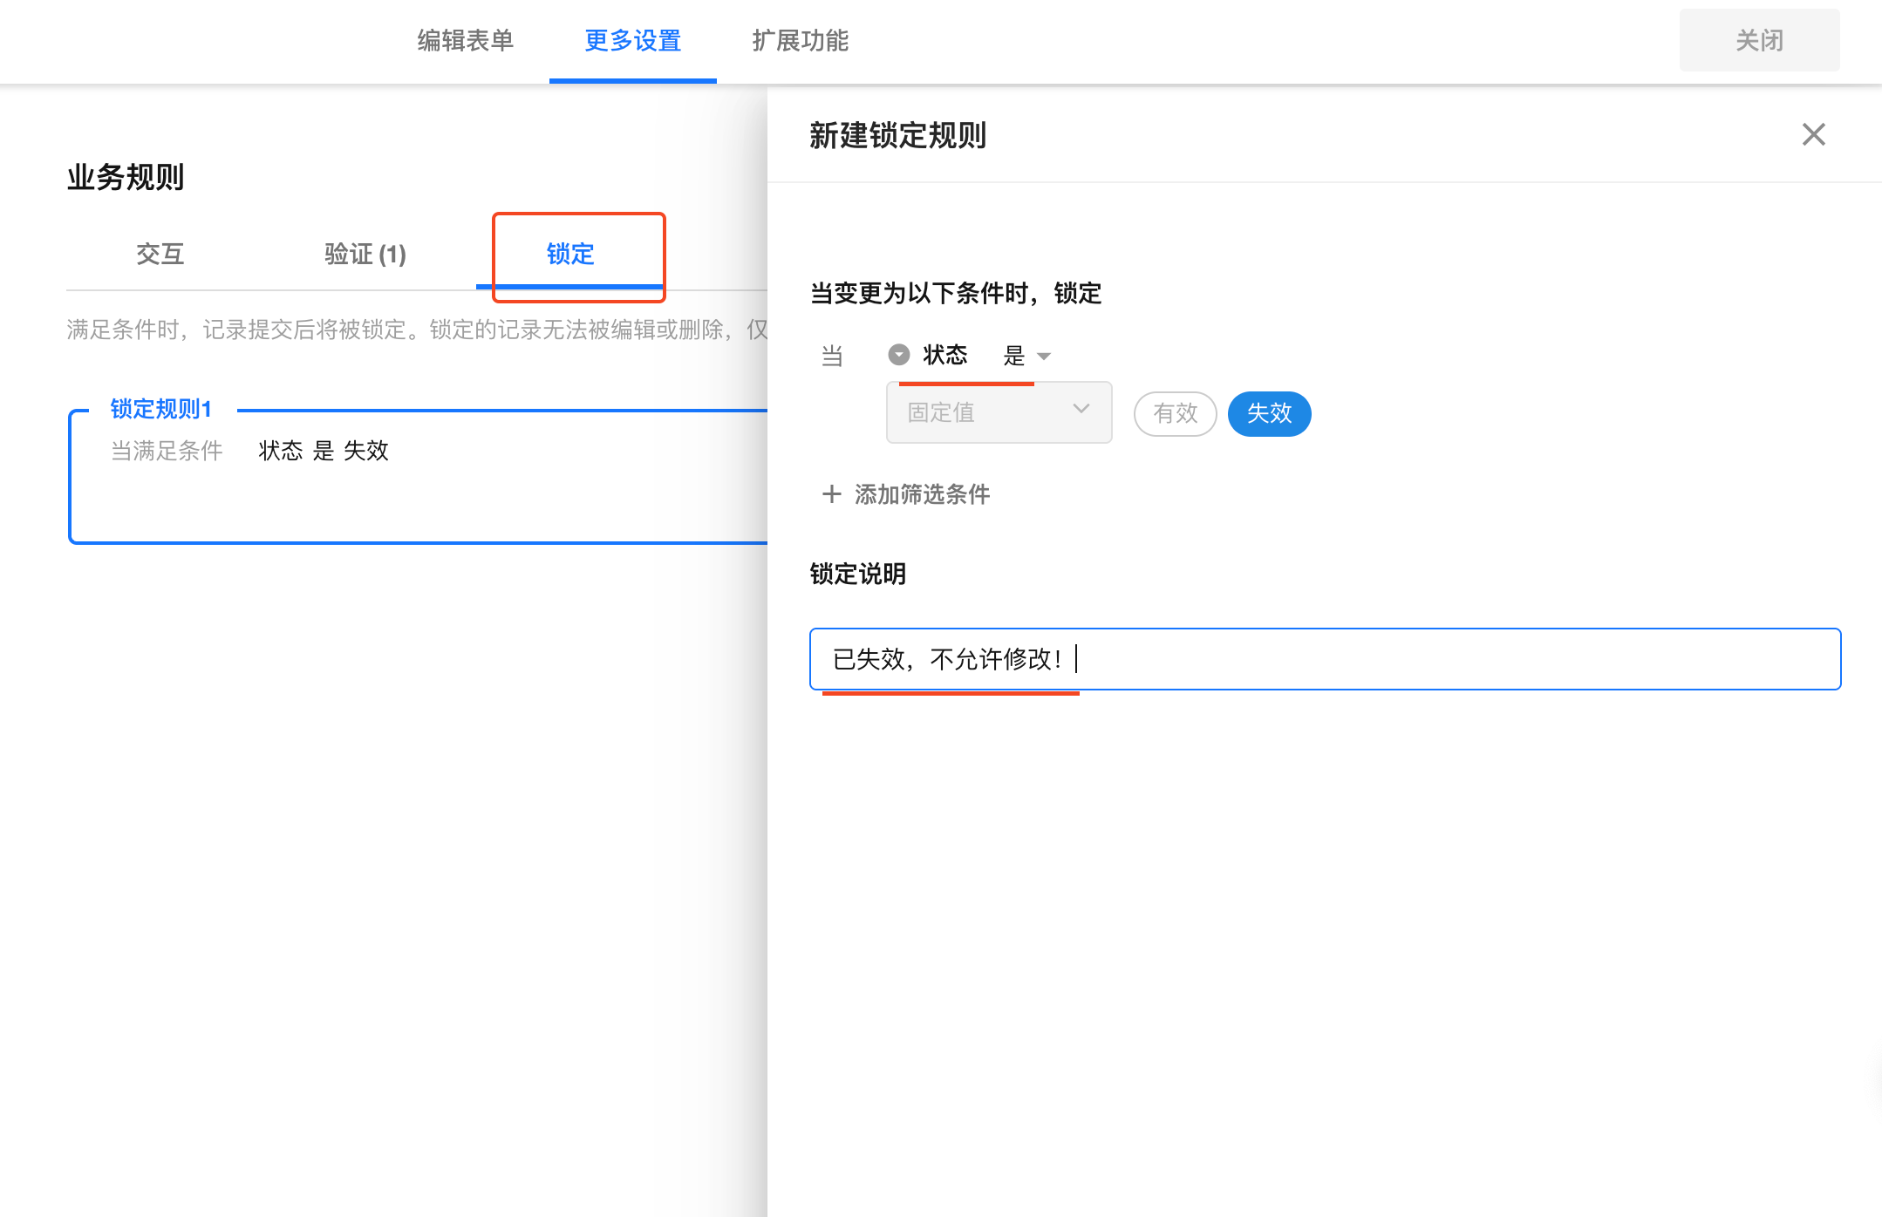Select the 更多设置 tab
This screenshot has height=1217, width=1882.
click(x=632, y=40)
